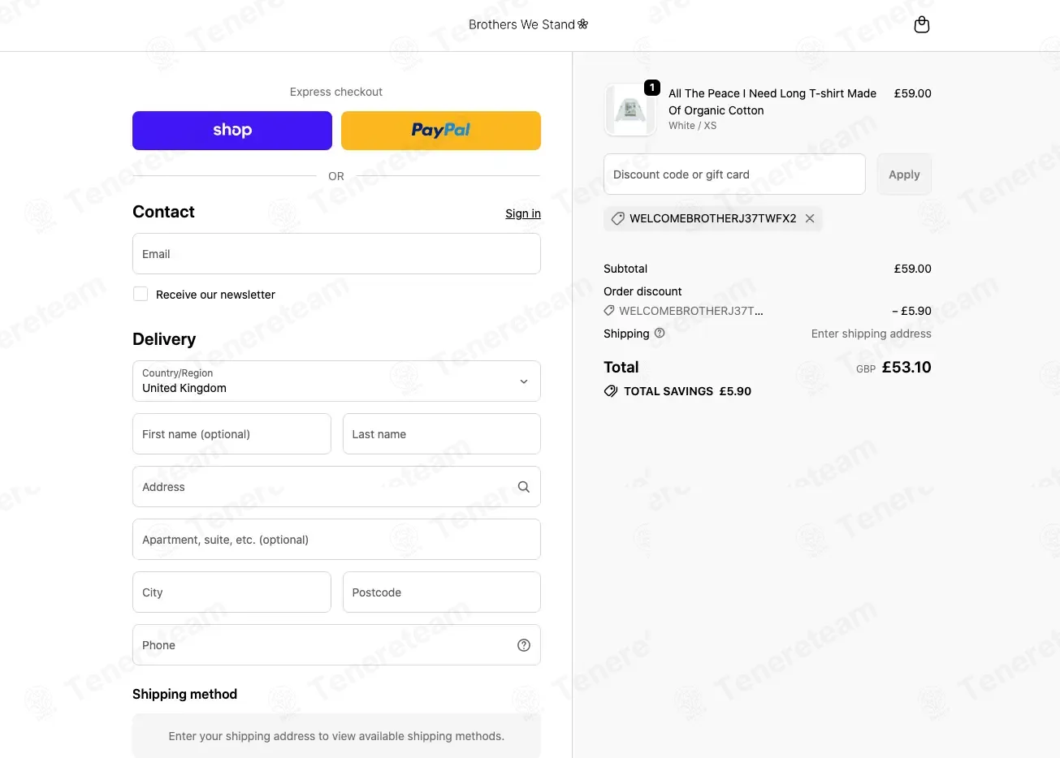The width and height of the screenshot is (1060, 758).
Task: Click the address search magnifier icon
Action: (x=524, y=487)
